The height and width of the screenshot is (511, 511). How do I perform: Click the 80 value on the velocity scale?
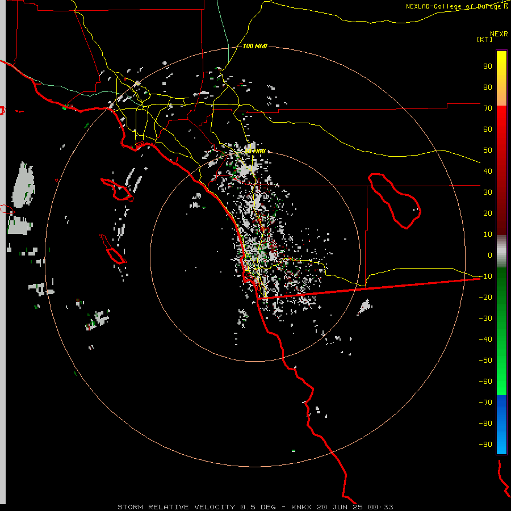click(x=488, y=87)
